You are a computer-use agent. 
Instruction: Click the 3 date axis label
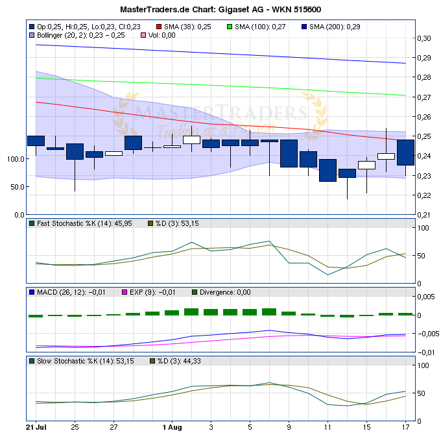(x=211, y=427)
